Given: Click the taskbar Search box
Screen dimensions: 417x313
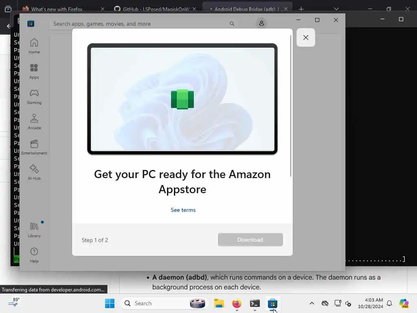Looking at the screenshot, I should tap(164, 303).
